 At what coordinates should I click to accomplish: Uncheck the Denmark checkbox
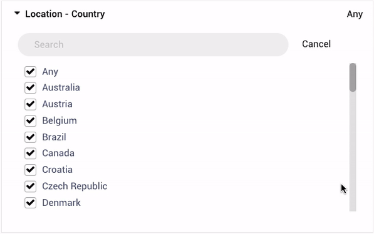point(30,203)
